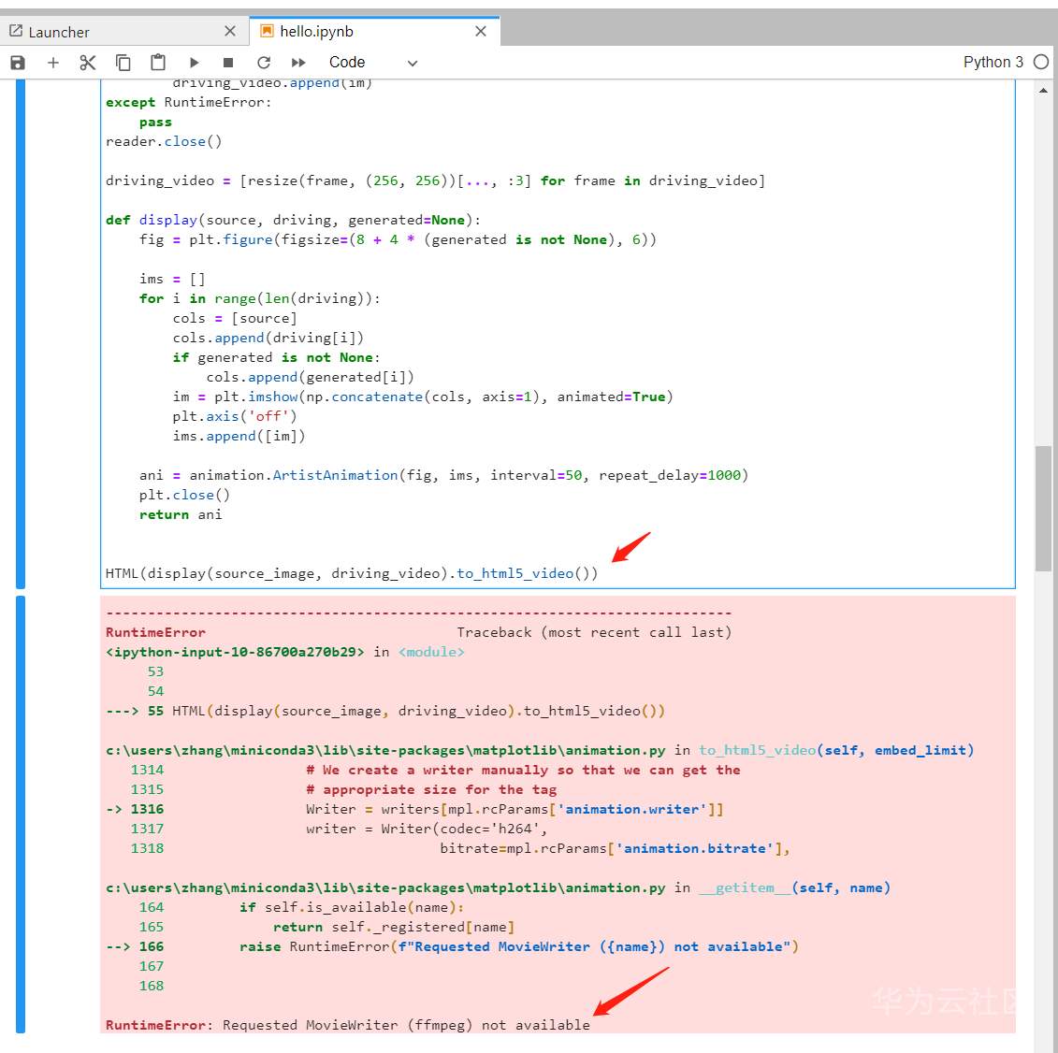Image resolution: width=1058 pixels, height=1053 pixels.
Task: Collapse the error output using its blue bar
Action: [21, 815]
